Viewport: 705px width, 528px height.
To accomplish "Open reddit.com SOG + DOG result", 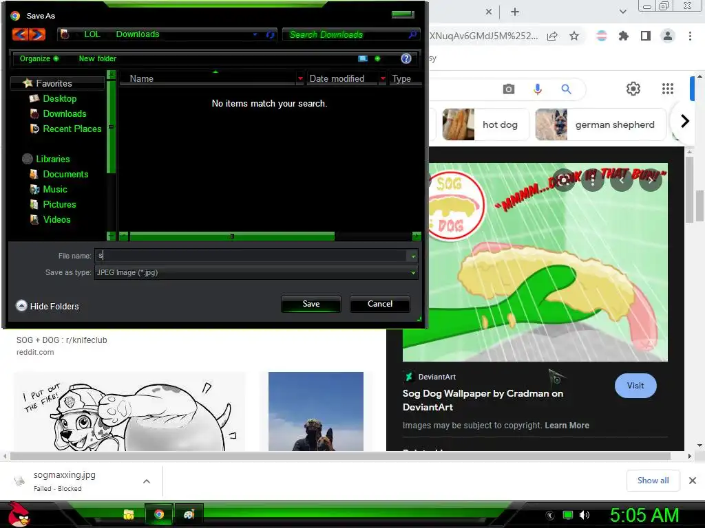I will [61, 346].
